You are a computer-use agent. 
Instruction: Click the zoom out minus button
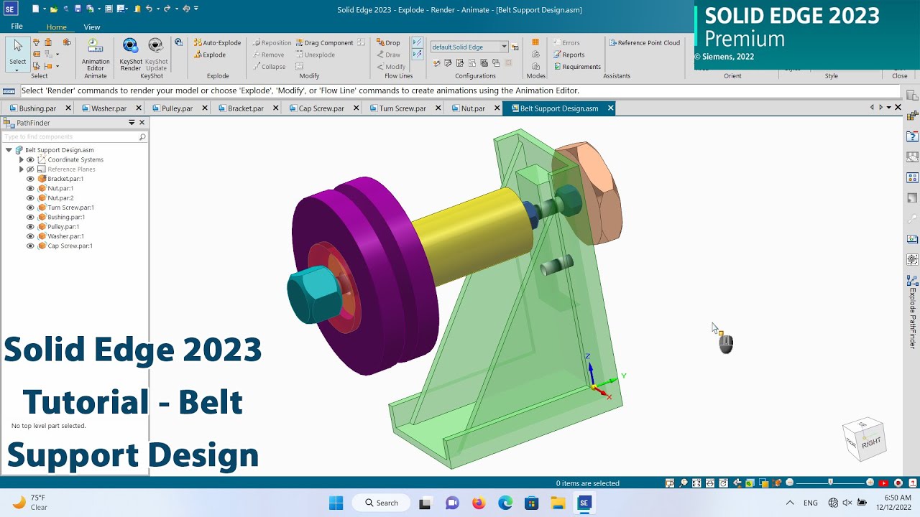(x=789, y=483)
